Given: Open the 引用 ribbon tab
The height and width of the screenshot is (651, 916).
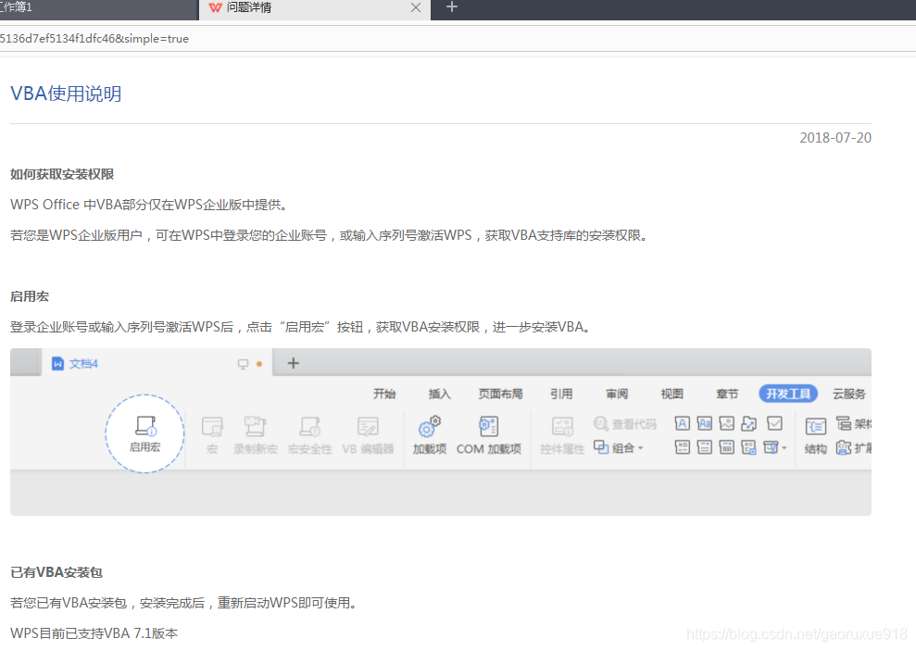Looking at the screenshot, I should click(x=561, y=394).
